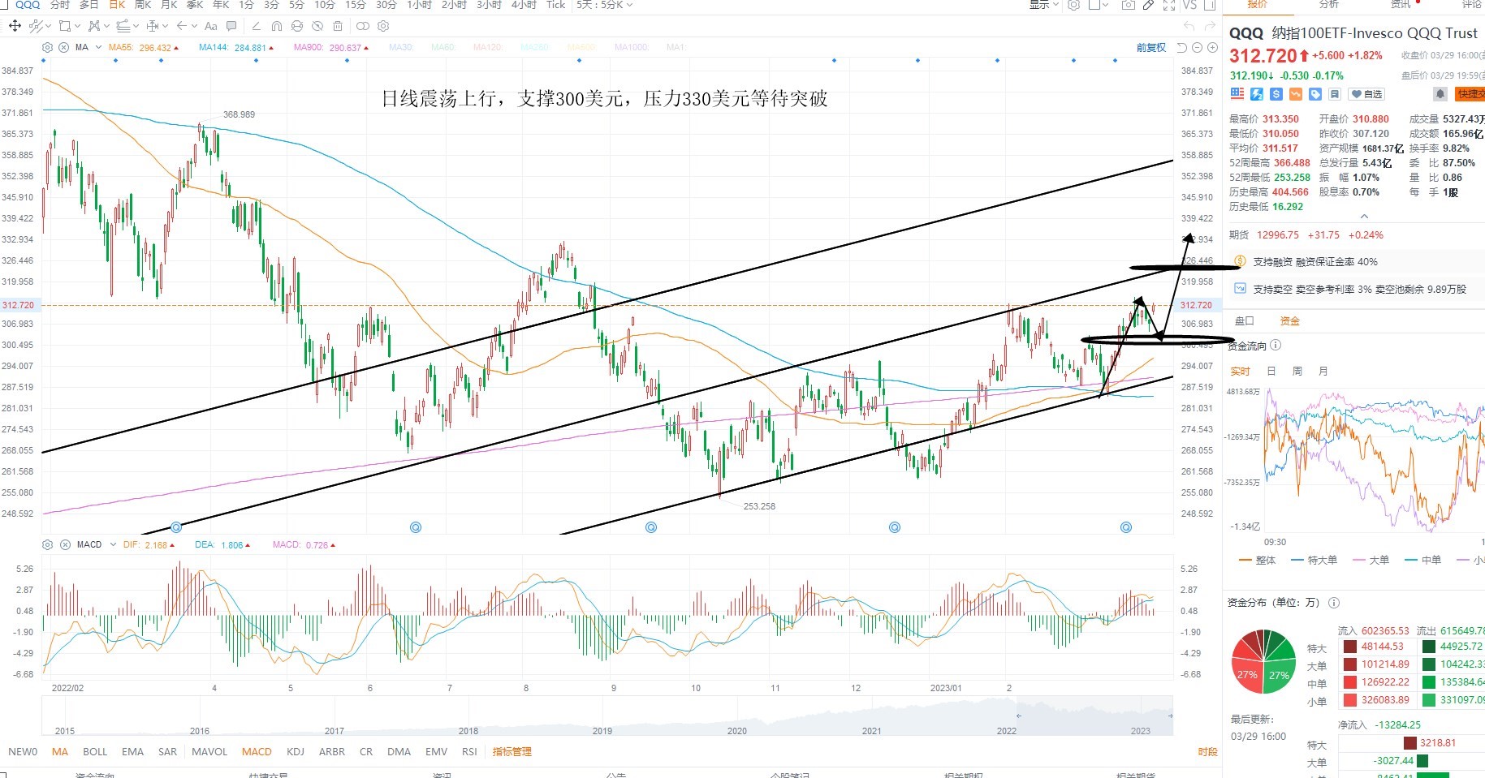Toggle MA60 moving average line
1485x778 pixels.
pyautogui.click(x=443, y=47)
